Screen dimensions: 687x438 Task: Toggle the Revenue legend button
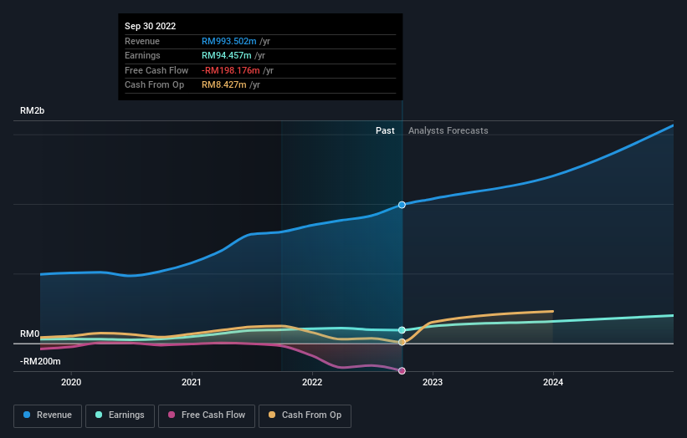48,415
